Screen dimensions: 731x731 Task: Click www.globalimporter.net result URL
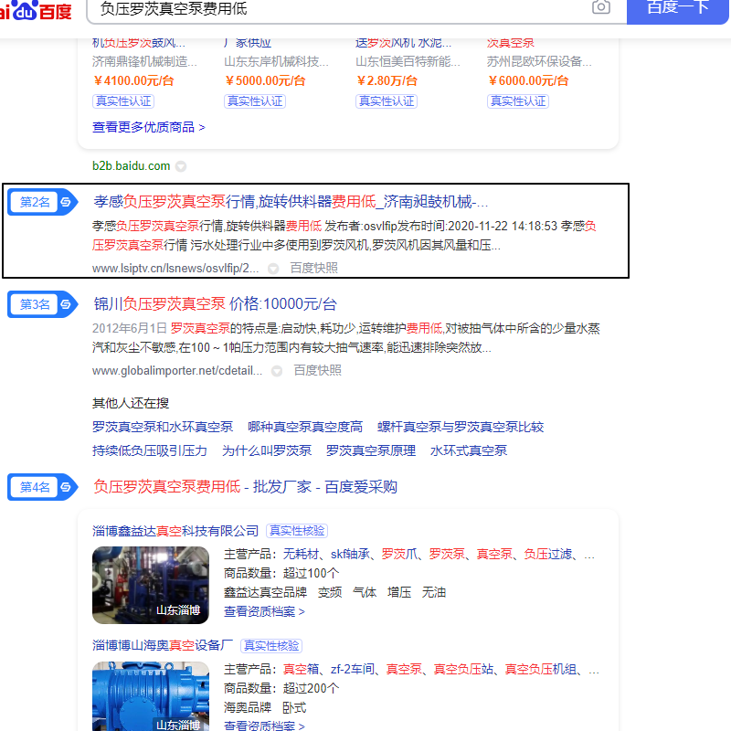(177, 371)
